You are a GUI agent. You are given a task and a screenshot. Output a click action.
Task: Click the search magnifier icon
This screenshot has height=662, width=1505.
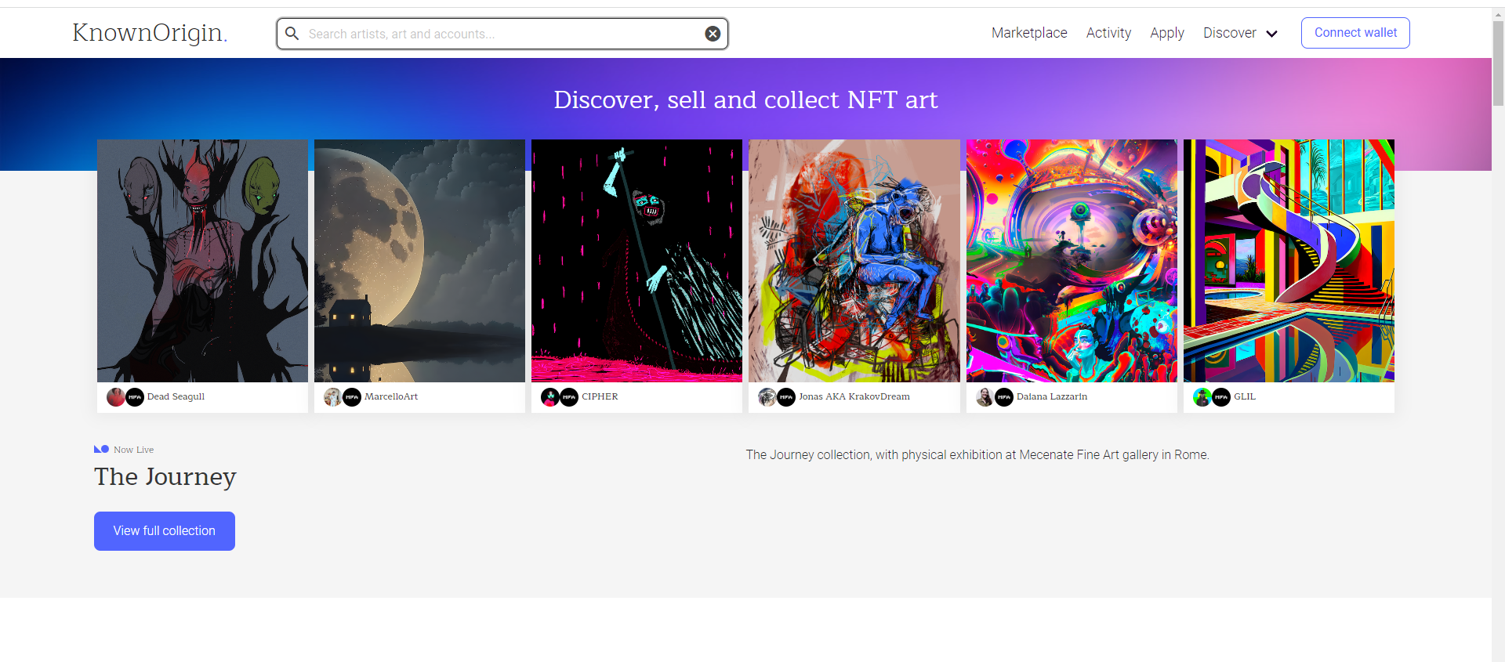coord(292,34)
